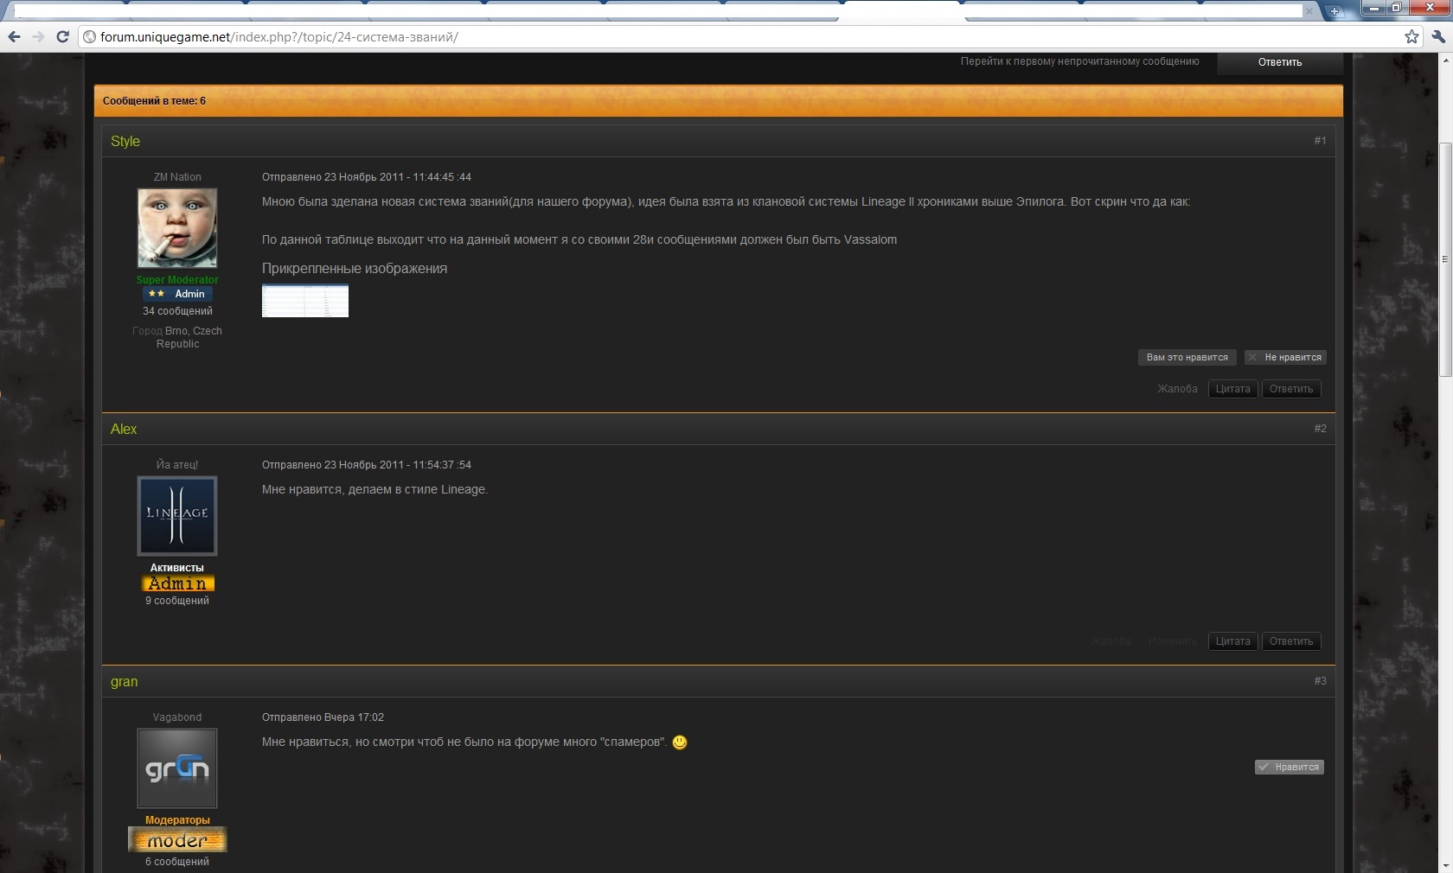Click the smiley emoticon in gran's post
Image resolution: width=1453 pixels, height=873 pixels.
680,742
